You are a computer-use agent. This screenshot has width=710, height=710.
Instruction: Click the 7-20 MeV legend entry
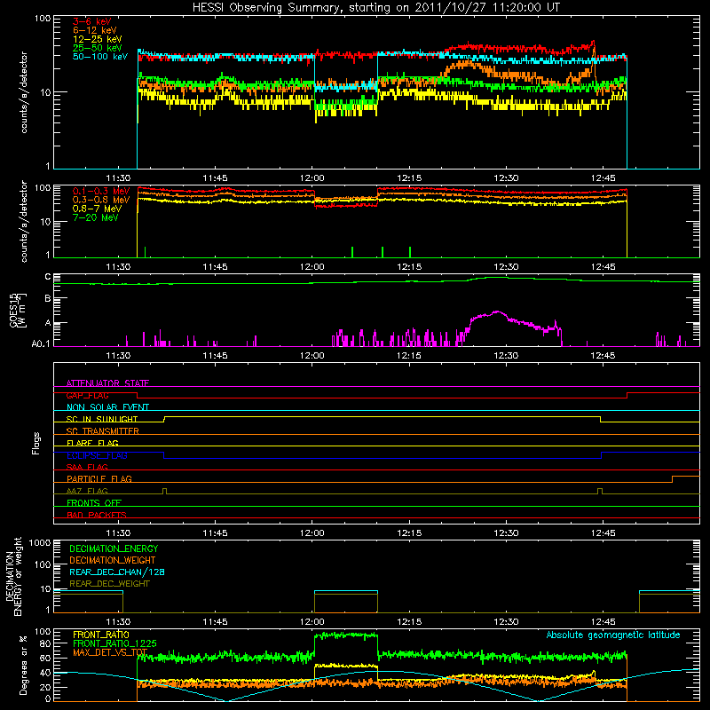(x=95, y=217)
